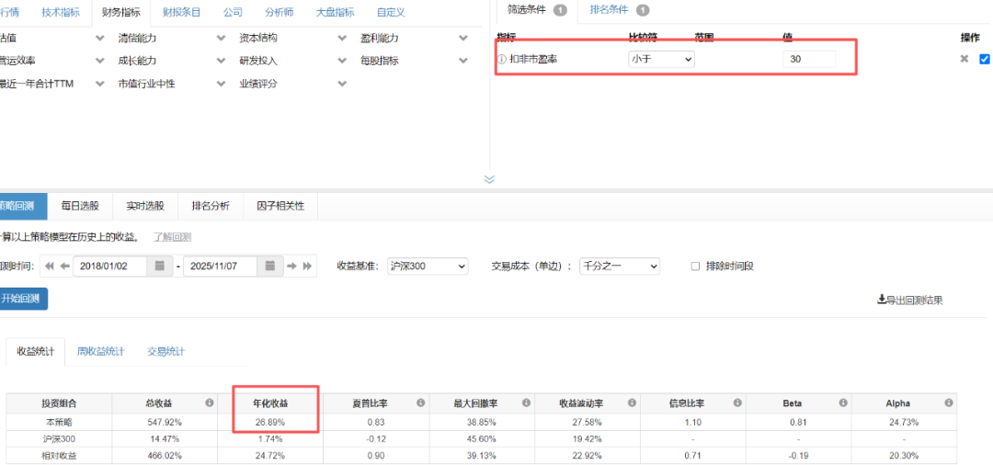993x465 pixels.
Task: Select the 自定义 tab
Action: (390, 12)
